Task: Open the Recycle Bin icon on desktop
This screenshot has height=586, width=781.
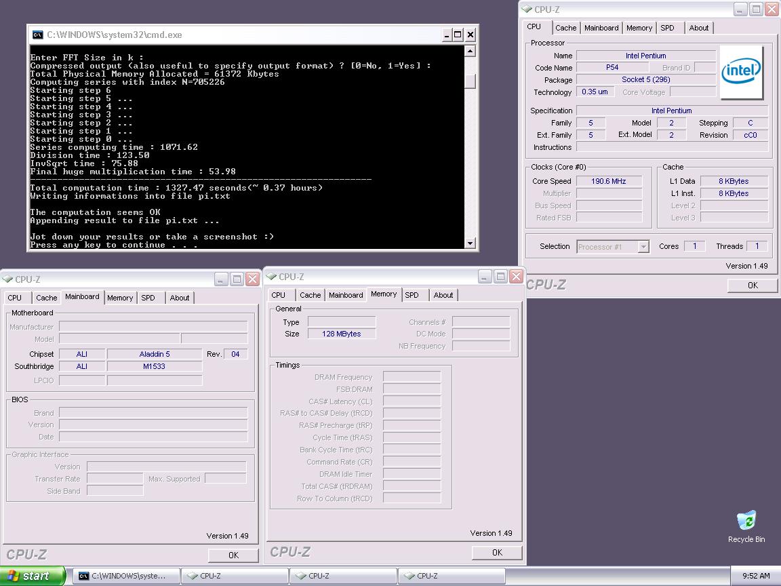Action: point(746,526)
